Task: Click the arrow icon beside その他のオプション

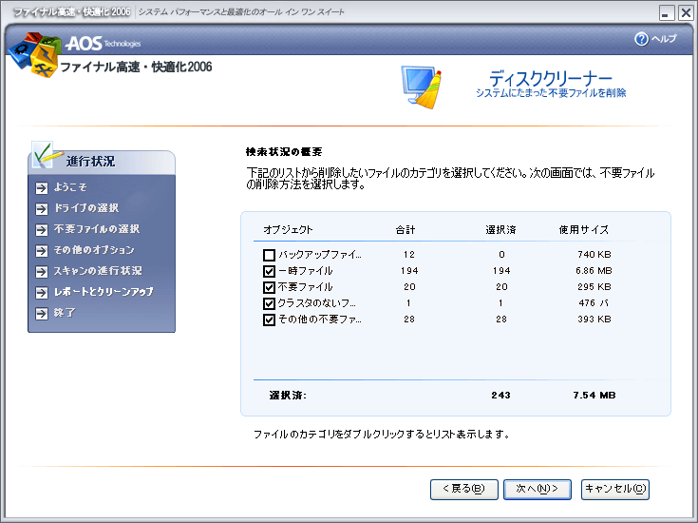Action: coord(42,251)
